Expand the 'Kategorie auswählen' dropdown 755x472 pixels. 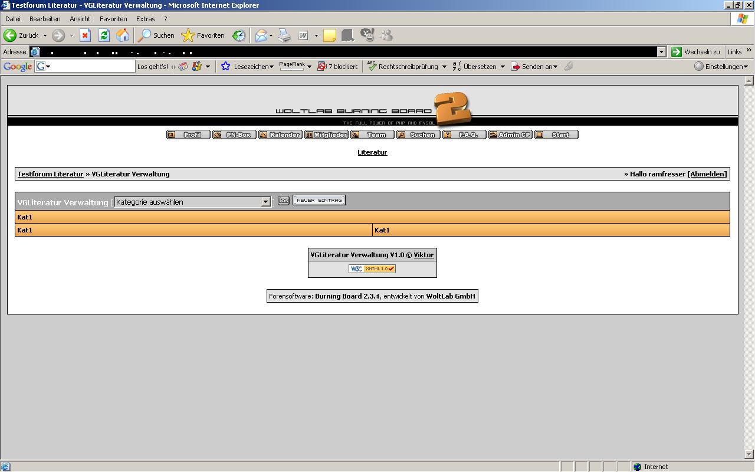[265, 202]
